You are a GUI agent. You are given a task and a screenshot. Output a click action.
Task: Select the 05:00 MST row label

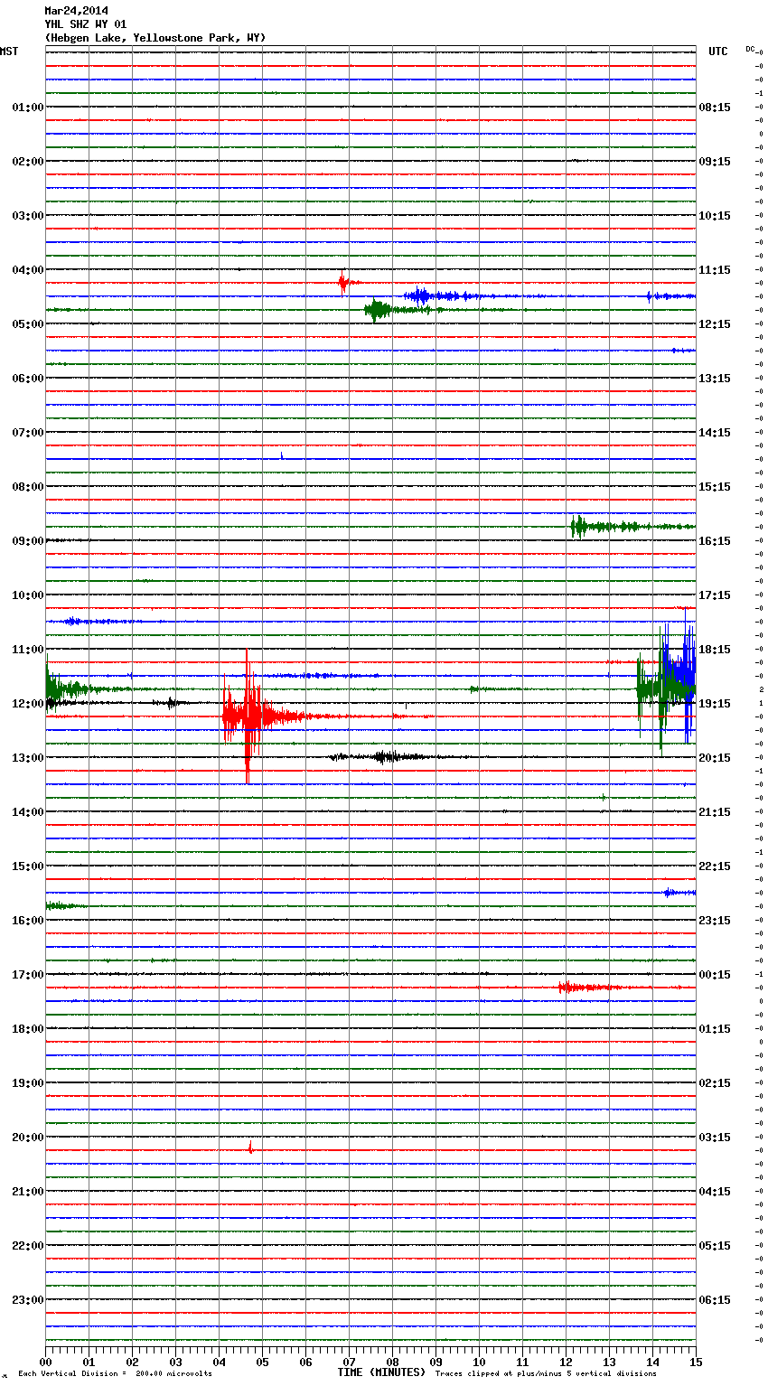tap(28, 324)
